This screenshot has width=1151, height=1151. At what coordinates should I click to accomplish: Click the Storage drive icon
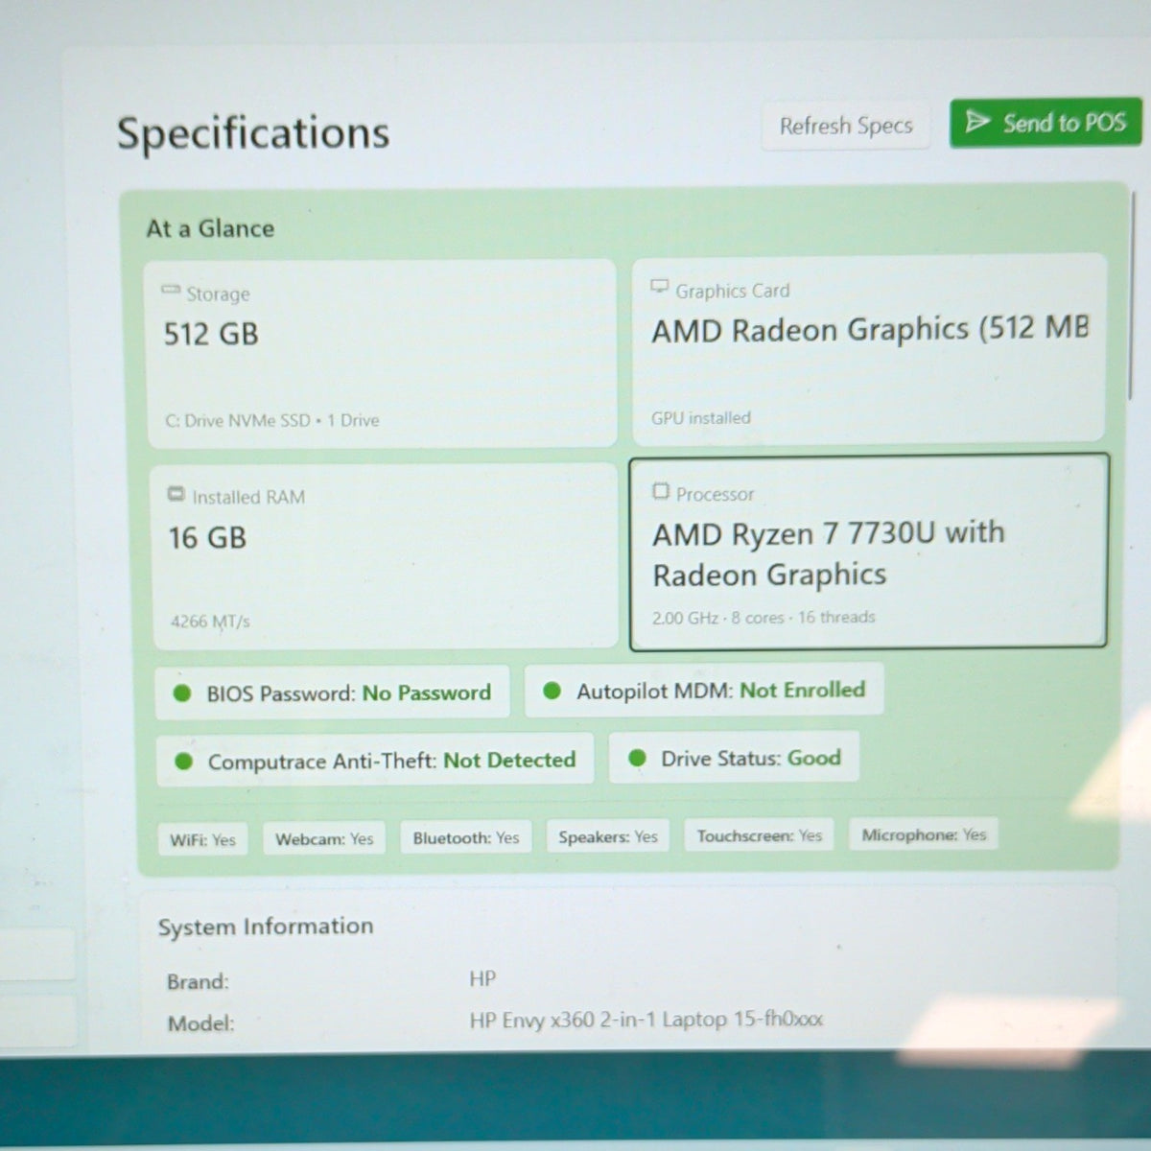(x=171, y=289)
